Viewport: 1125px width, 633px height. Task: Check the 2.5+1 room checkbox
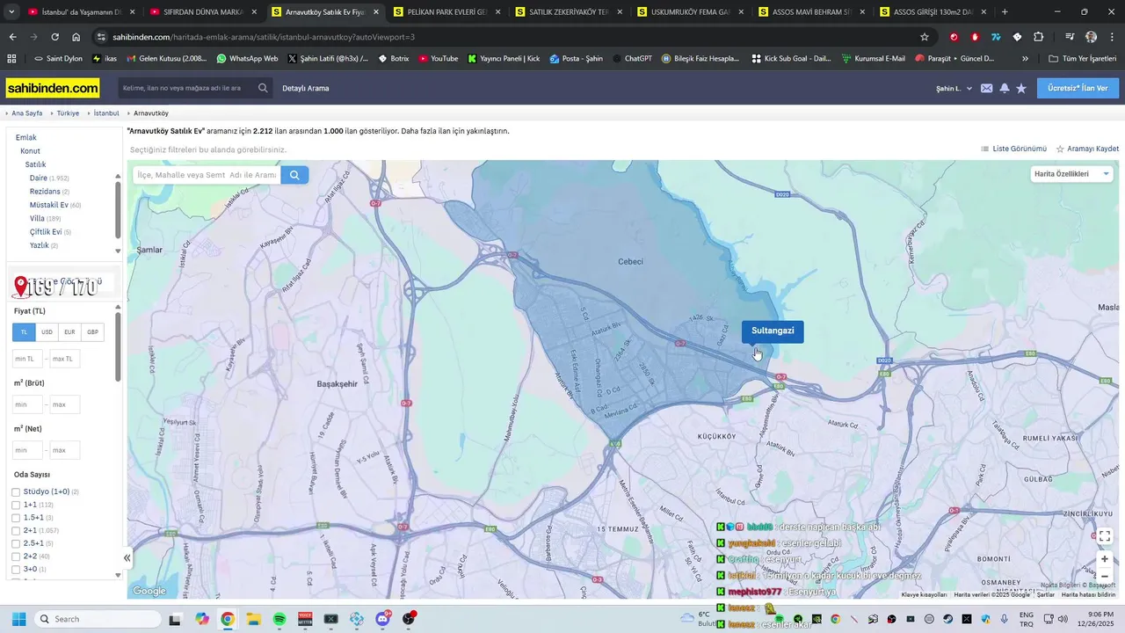pyautogui.click(x=16, y=543)
